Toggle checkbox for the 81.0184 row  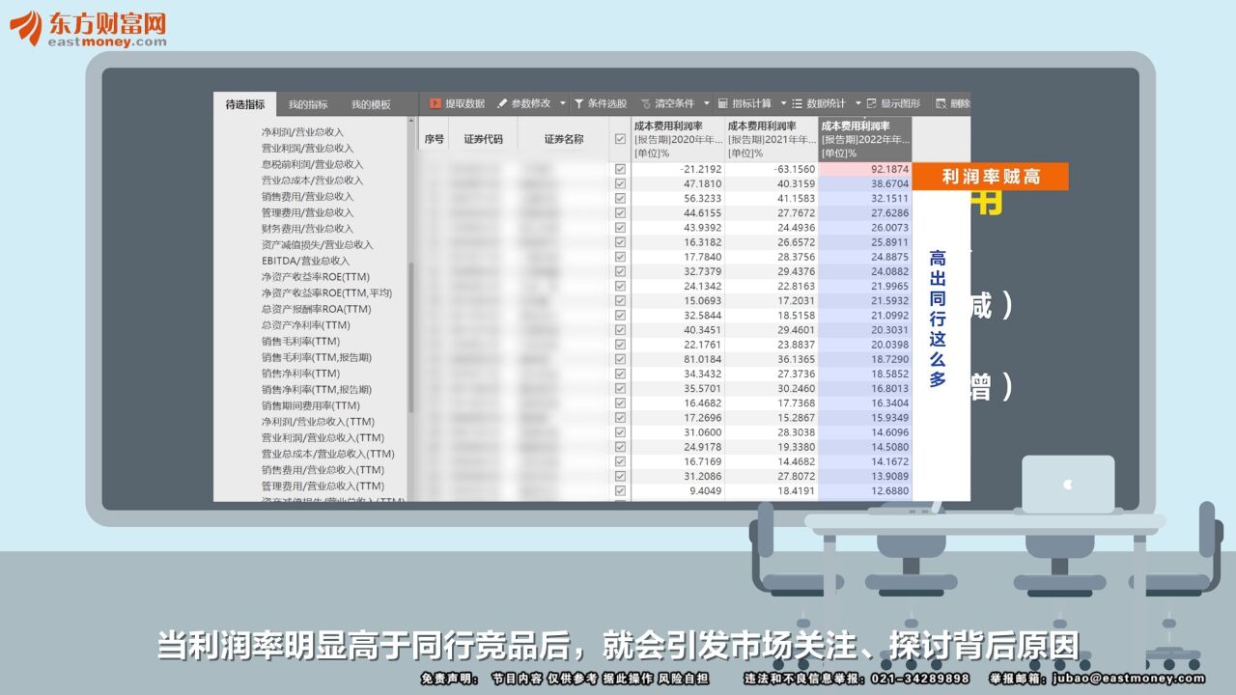pos(620,359)
